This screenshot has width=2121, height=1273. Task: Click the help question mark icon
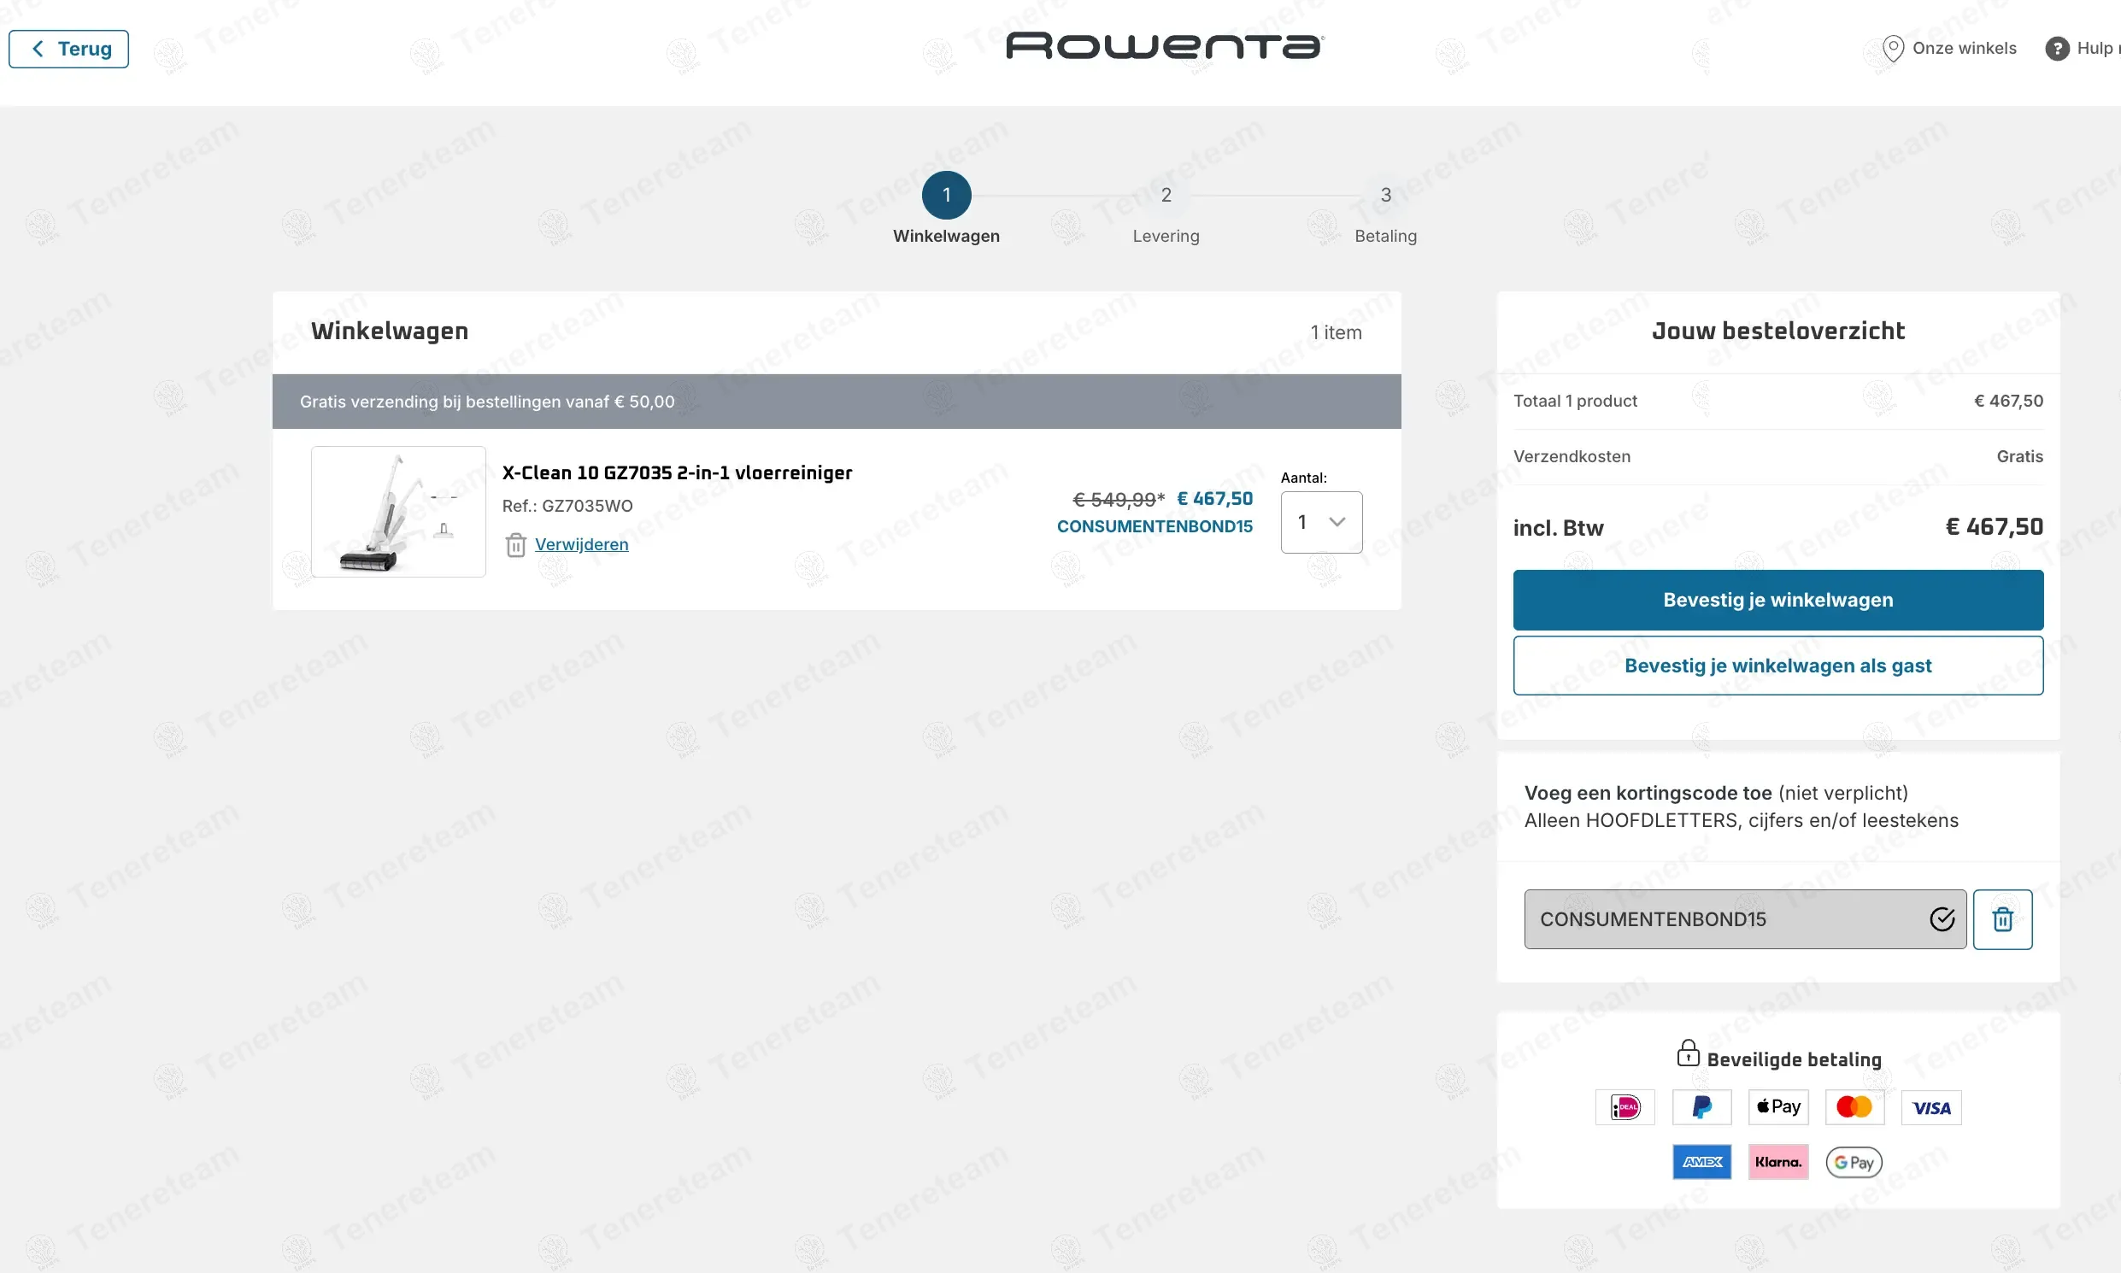point(2057,49)
